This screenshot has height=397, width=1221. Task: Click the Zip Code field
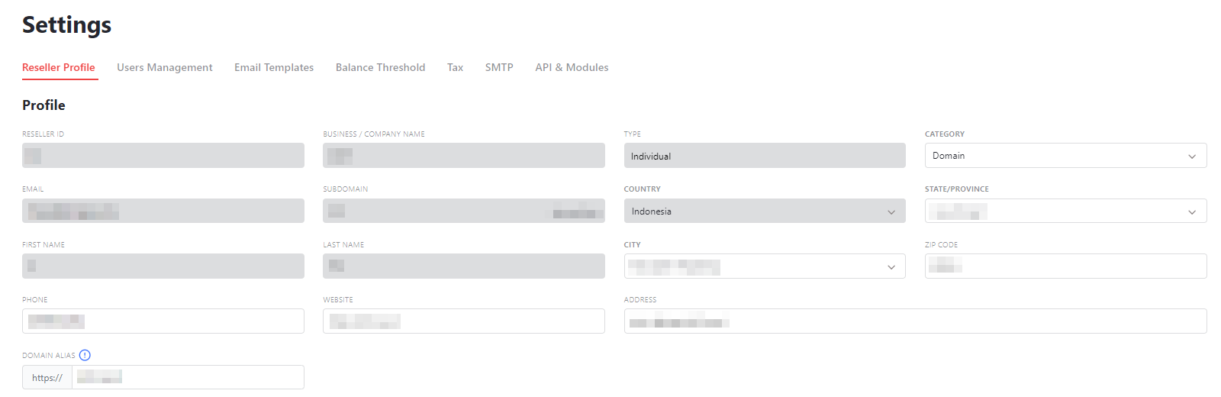(x=1065, y=266)
